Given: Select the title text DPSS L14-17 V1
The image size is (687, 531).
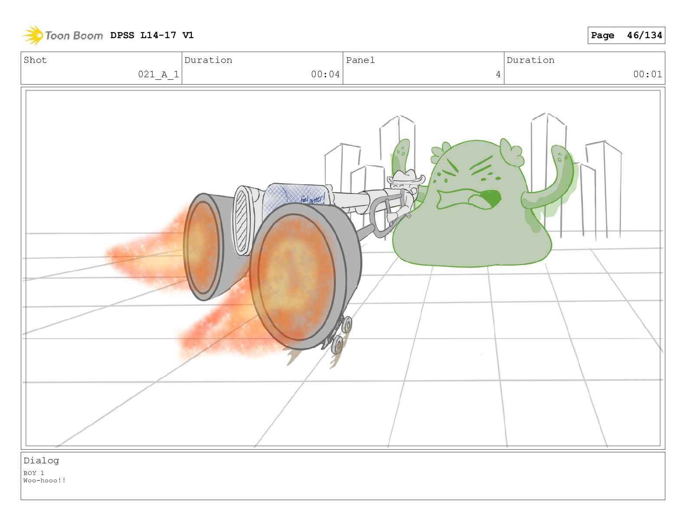Looking at the screenshot, I should coord(152,35).
